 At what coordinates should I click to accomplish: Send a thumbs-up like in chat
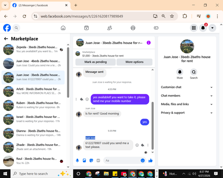pos(150,160)
